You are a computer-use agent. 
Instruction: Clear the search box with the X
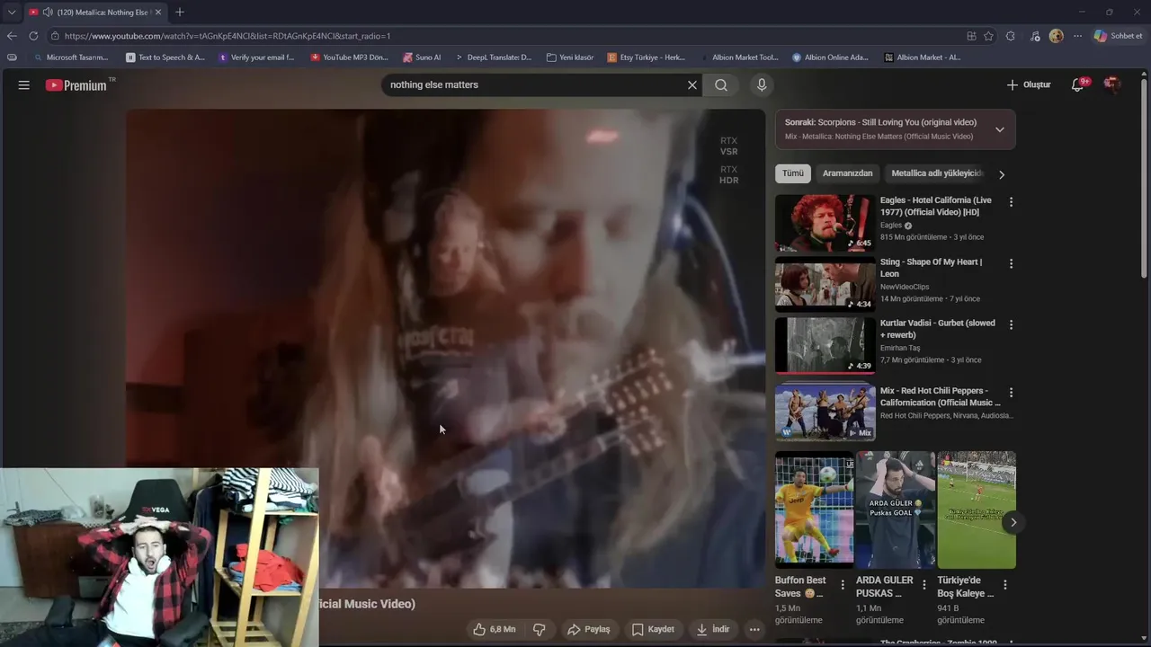pos(692,84)
